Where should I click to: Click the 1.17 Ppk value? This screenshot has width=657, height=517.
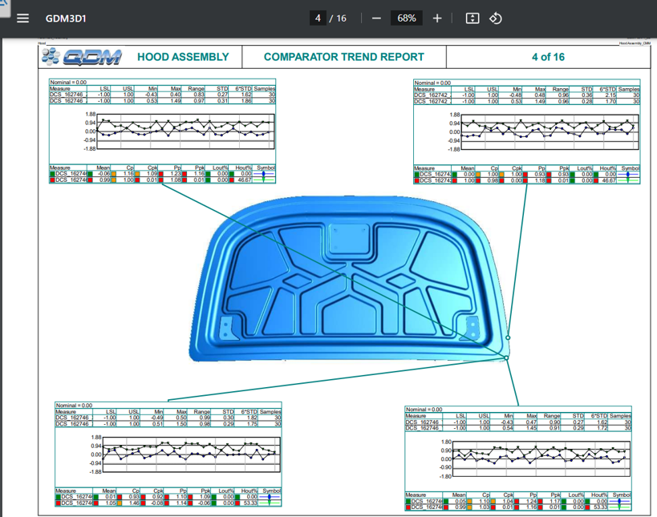pos(555,501)
